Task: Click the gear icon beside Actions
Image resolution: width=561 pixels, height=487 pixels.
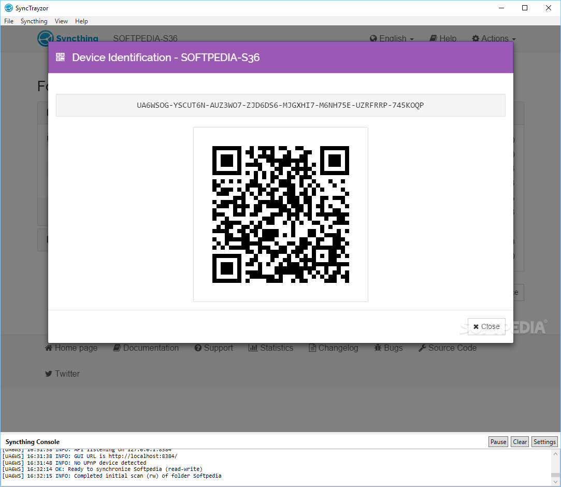Action: pos(476,38)
